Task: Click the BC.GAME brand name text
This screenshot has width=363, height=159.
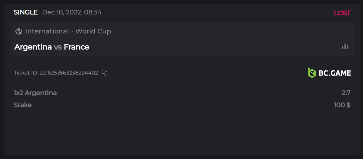Action: pos(335,73)
